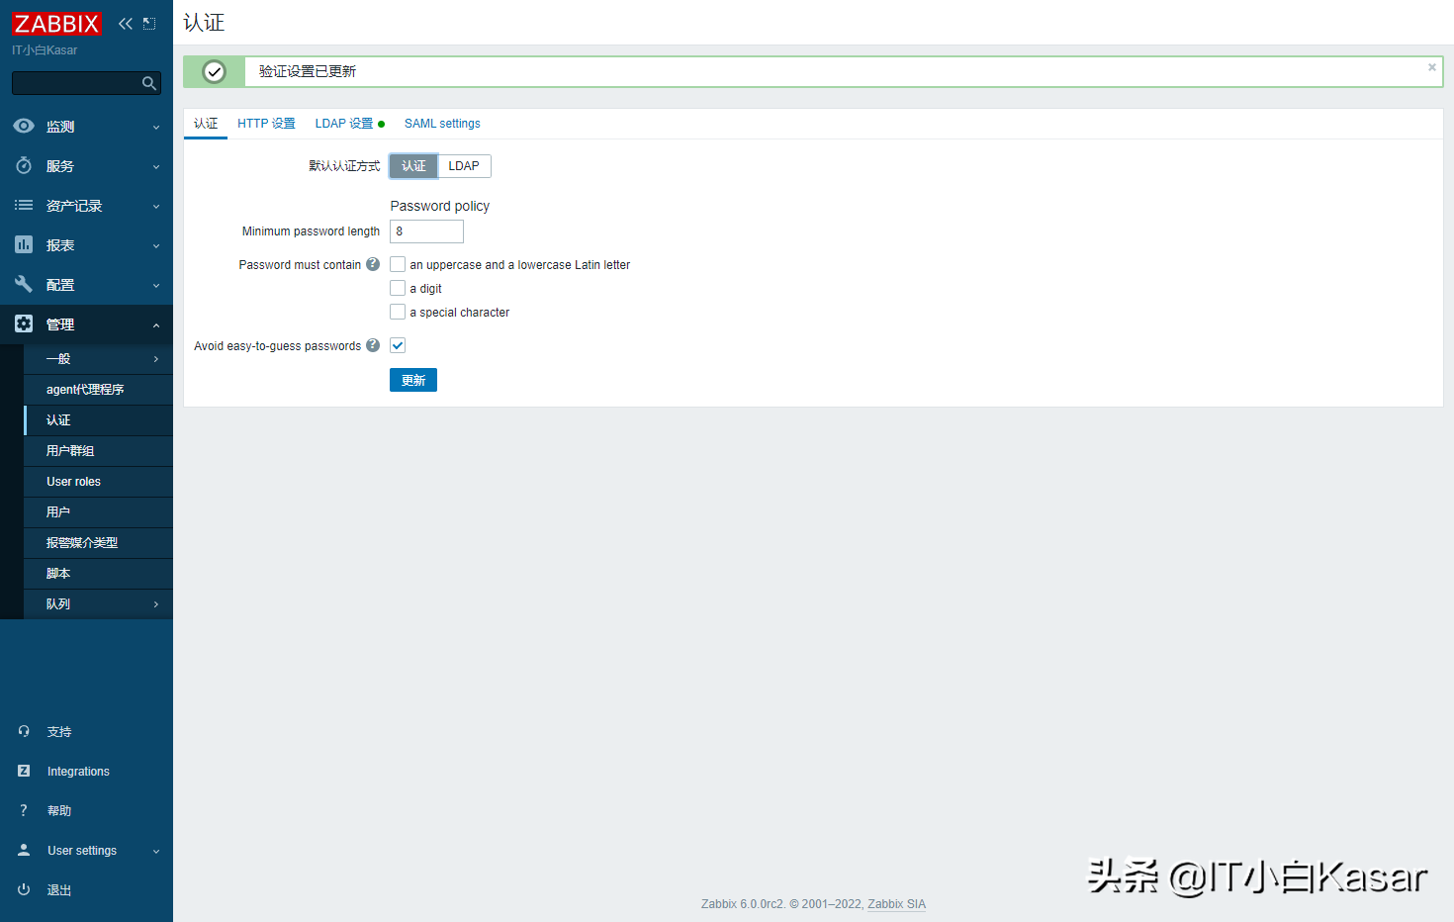Screen dimensions: 1454x922
Task: Switch to the SAML settings tab
Action: (x=442, y=124)
